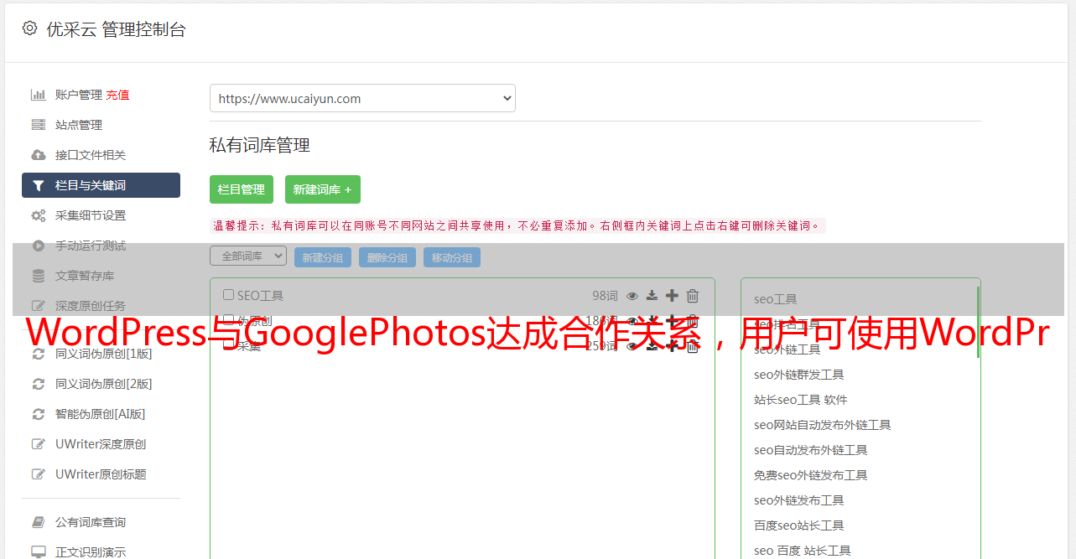Click the 新建词库 + button
This screenshot has height=559, width=1076.
click(323, 189)
